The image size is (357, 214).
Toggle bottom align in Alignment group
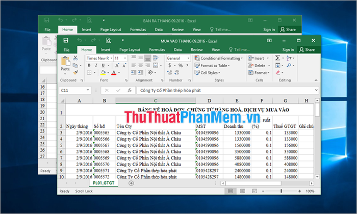coord(147,58)
